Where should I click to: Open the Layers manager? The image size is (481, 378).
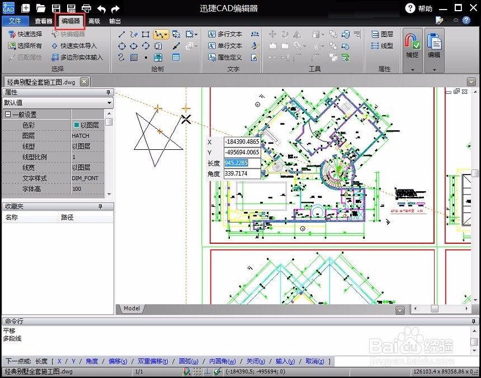(382, 34)
